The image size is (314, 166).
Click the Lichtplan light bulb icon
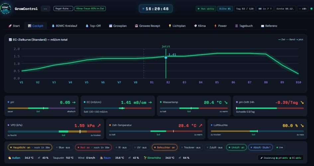(170, 26)
